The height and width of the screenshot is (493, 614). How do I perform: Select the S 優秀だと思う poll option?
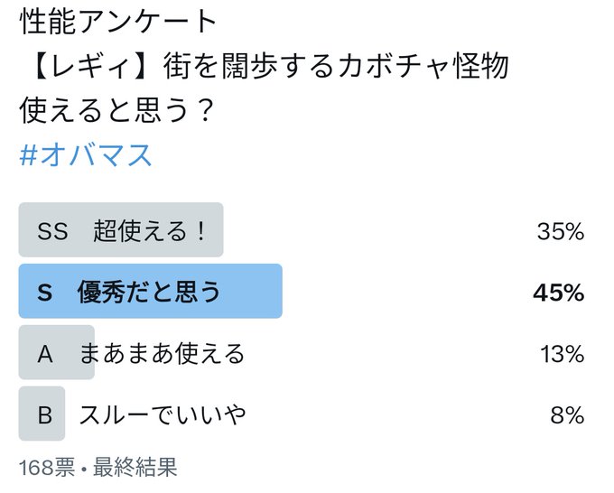click(302, 291)
